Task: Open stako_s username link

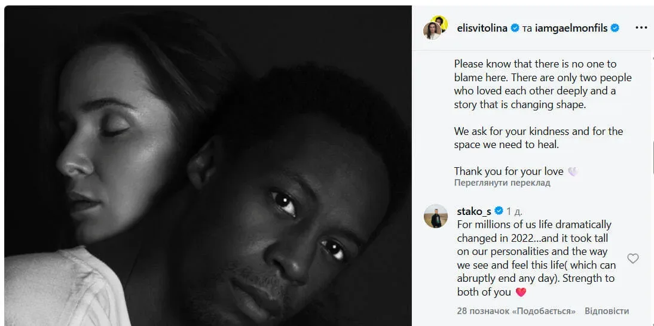Action: (x=474, y=211)
